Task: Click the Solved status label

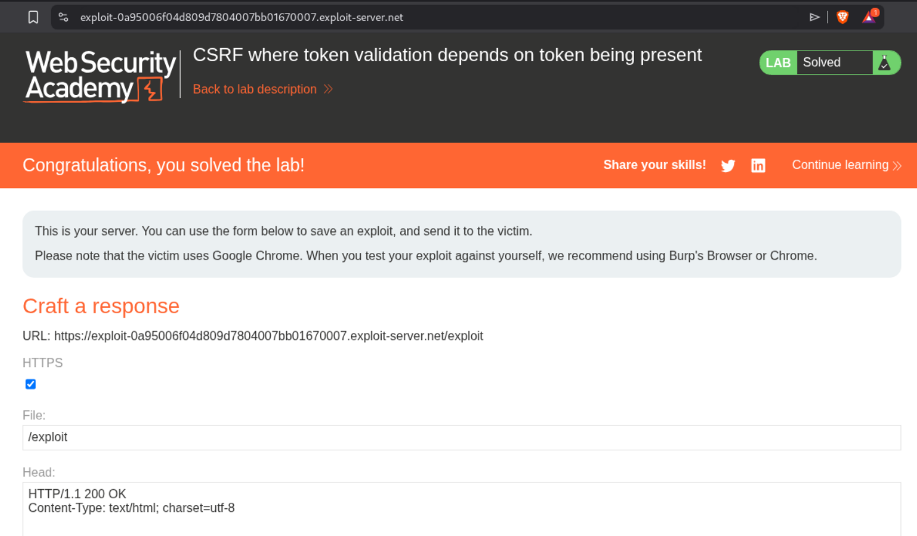Action: coord(822,63)
